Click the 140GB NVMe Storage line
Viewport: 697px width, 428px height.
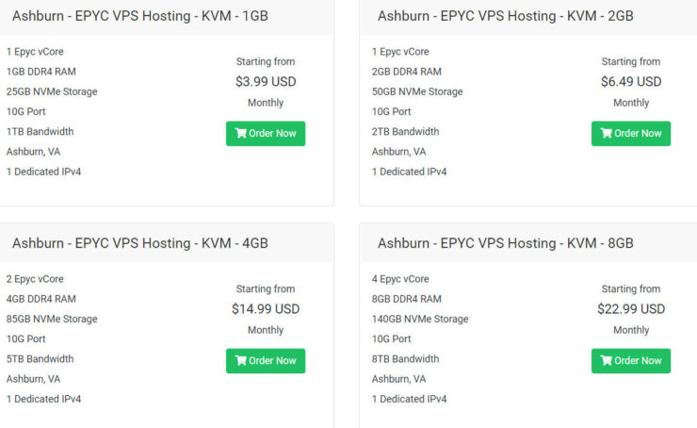point(420,319)
